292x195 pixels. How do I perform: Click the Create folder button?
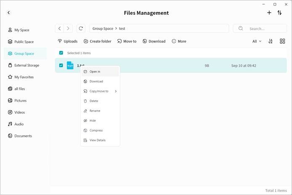(97, 41)
